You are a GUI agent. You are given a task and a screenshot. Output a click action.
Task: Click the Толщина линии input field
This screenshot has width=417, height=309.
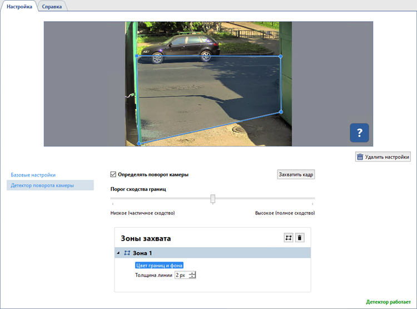(181, 275)
